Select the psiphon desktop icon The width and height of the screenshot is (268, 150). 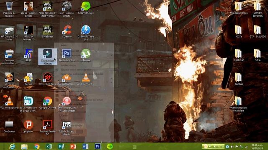[28, 127]
